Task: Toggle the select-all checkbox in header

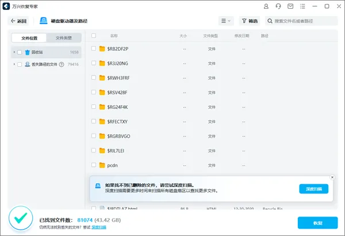Action: 94,36
